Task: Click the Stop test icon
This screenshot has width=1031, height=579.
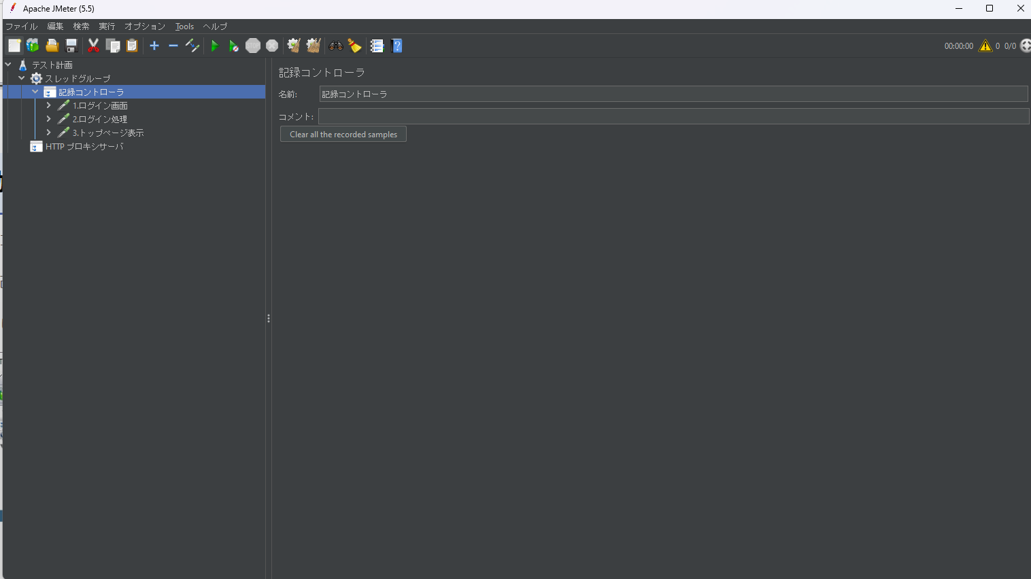Action: click(x=253, y=46)
